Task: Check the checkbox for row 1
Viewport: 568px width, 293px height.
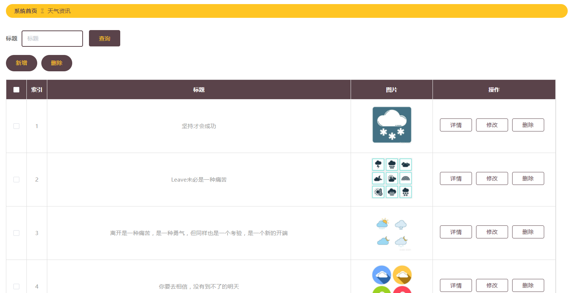Action: pyautogui.click(x=16, y=126)
